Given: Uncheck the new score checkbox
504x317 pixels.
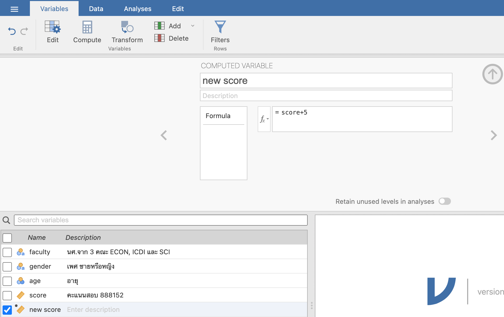Looking at the screenshot, I should [x=7, y=310].
